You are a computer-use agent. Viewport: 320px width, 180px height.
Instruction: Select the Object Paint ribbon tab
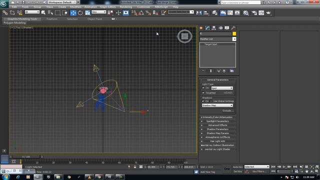(94, 19)
